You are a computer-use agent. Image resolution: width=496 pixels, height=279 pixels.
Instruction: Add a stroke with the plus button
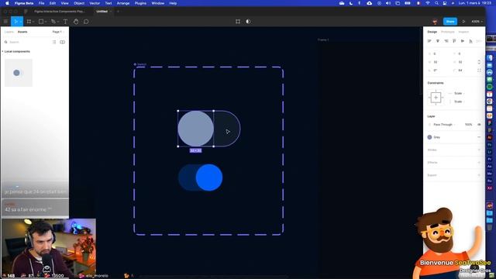click(x=479, y=150)
